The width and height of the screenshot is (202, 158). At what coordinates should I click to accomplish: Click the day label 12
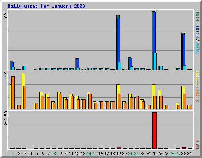click(x=77, y=154)
